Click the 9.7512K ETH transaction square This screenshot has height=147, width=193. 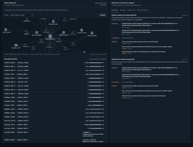click(x=46, y=30)
